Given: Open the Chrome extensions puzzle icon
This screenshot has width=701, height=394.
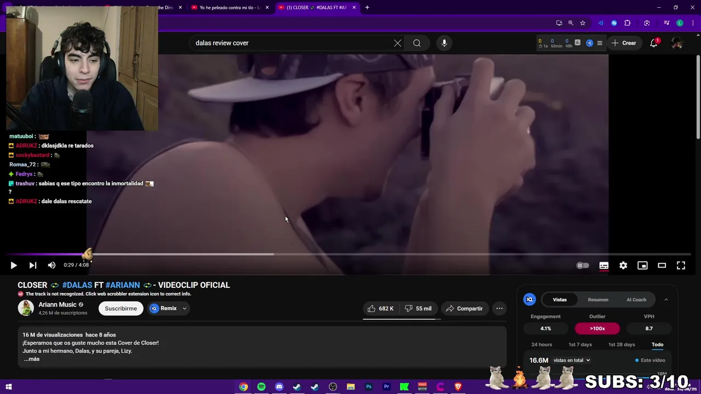Looking at the screenshot, I should tap(628, 23).
